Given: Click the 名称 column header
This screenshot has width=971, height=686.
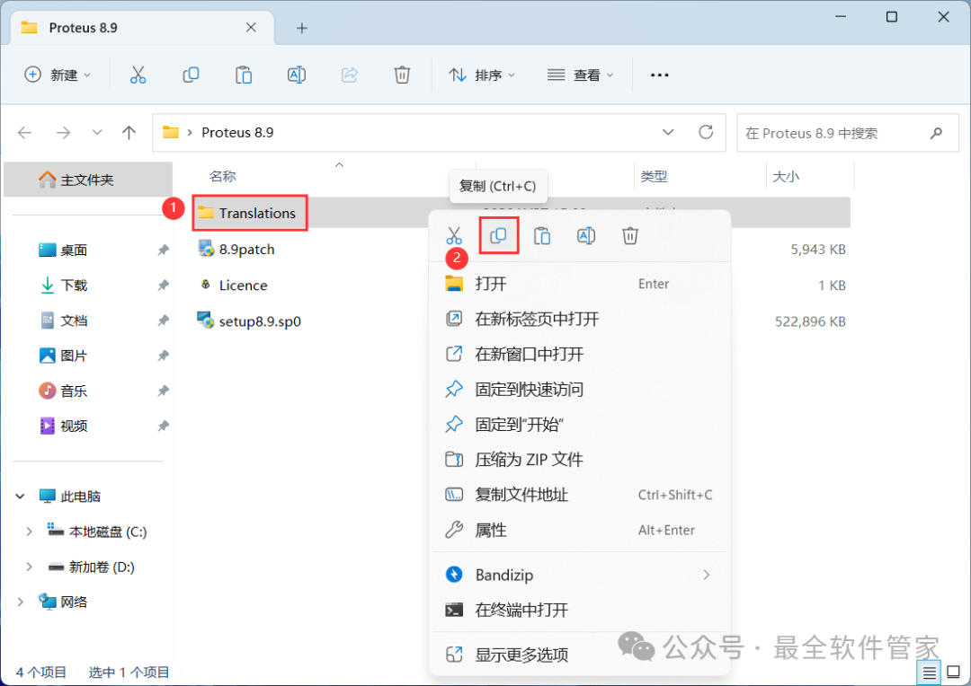Looking at the screenshot, I should pos(223,177).
